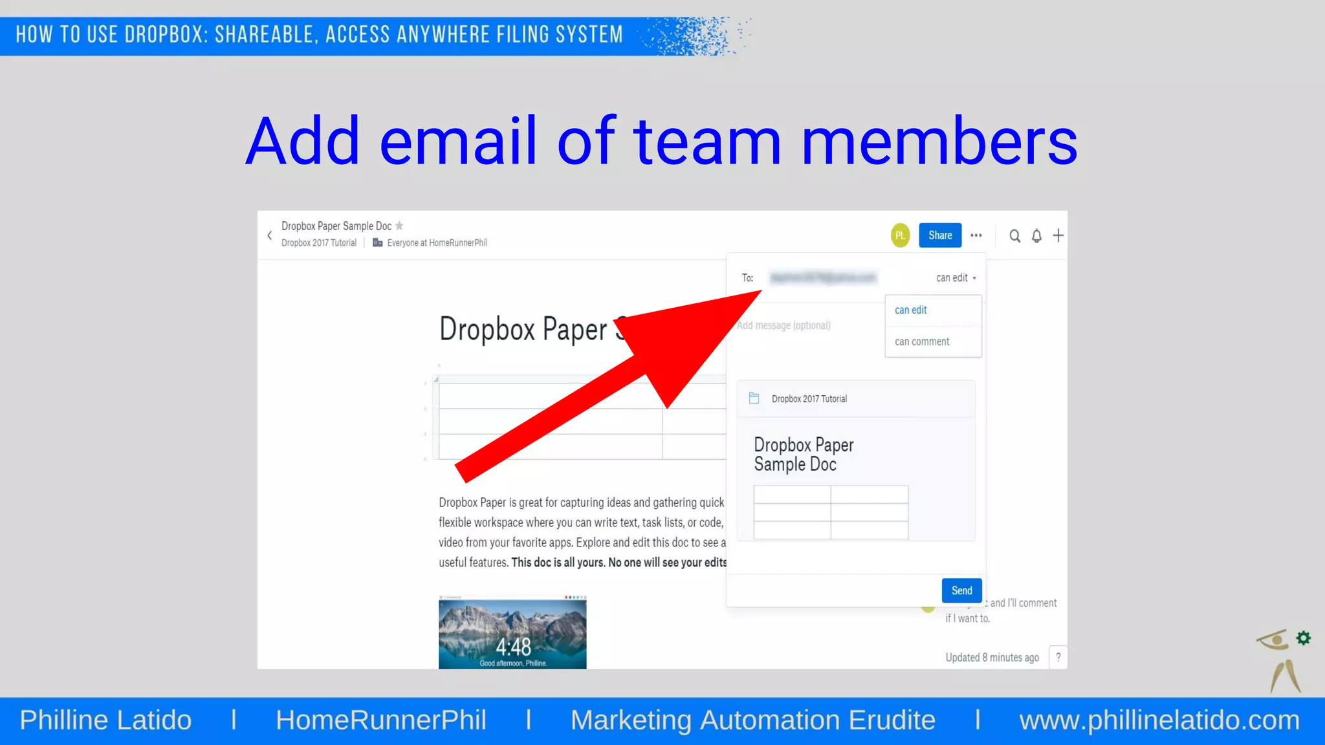
Task: Click the Updated 8 minutes ago text
Action: (992, 658)
